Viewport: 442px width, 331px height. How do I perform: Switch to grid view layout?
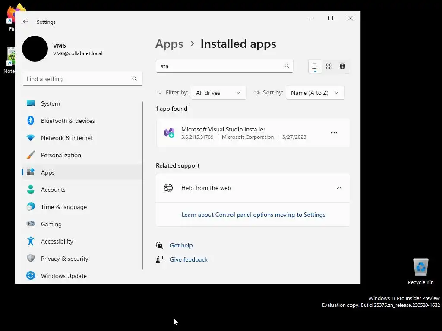click(328, 66)
